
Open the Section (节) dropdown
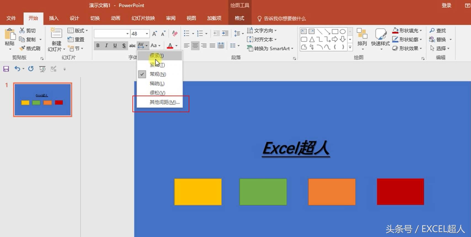(x=76, y=48)
